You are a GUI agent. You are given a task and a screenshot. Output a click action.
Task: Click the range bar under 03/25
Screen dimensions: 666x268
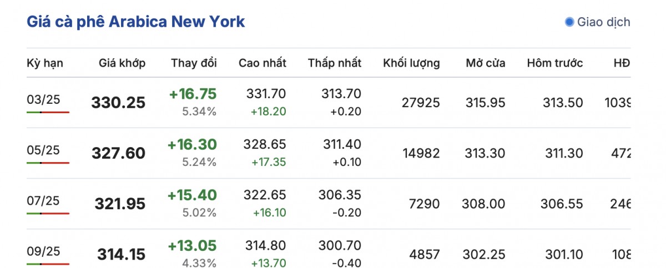tap(48, 112)
